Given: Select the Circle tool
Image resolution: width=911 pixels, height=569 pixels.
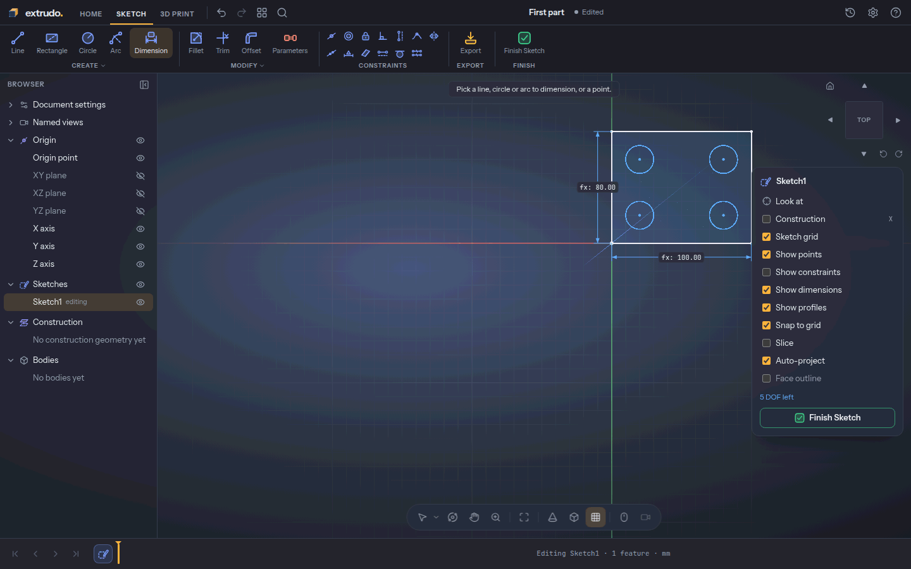Looking at the screenshot, I should click(88, 43).
